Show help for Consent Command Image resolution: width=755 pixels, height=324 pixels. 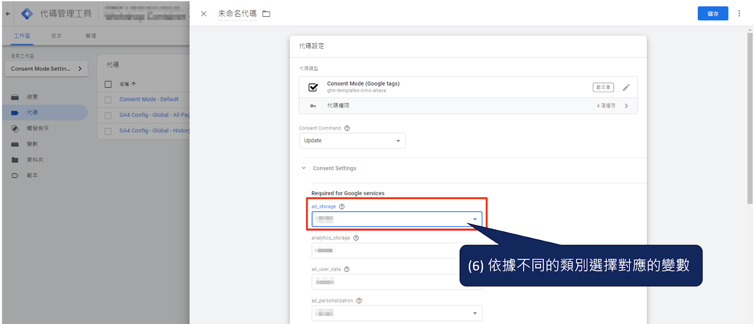point(347,128)
